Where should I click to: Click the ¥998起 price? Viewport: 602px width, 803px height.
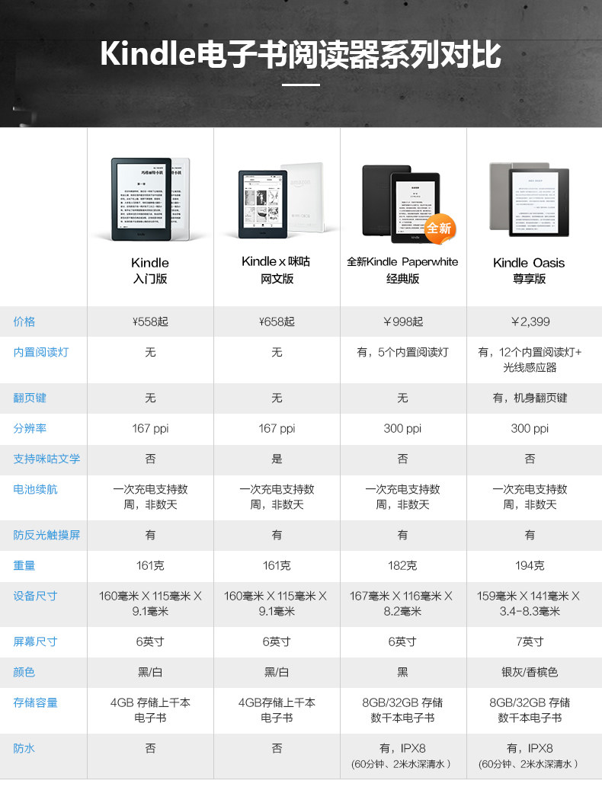pyautogui.click(x=402, y=322)
